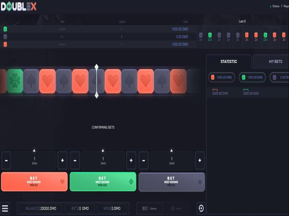
Task: Click the red heart icon in bet table
Action: 5,44
